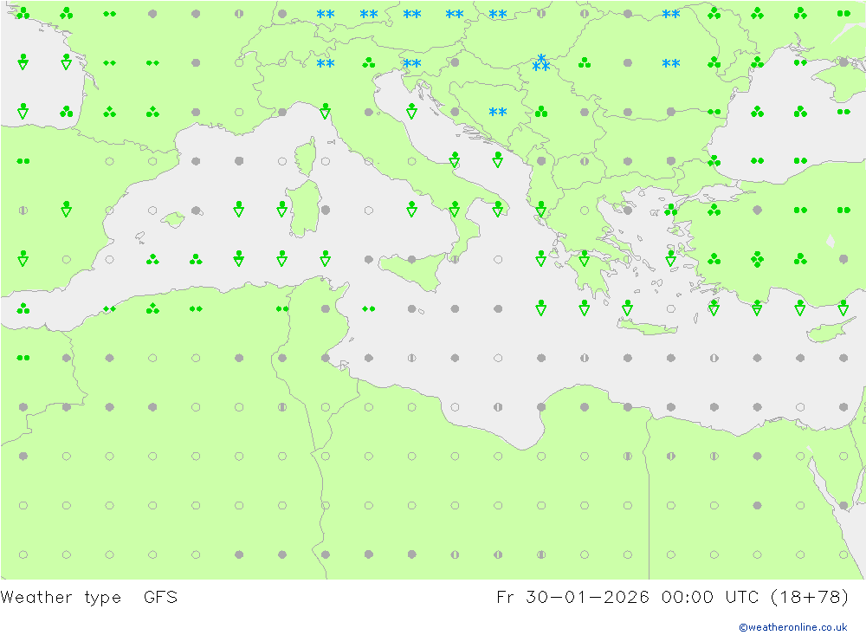Click the '00:00 UTC' time label
Image resolution: width=866 pixels, height=635 pixels.
pos(709,598)
